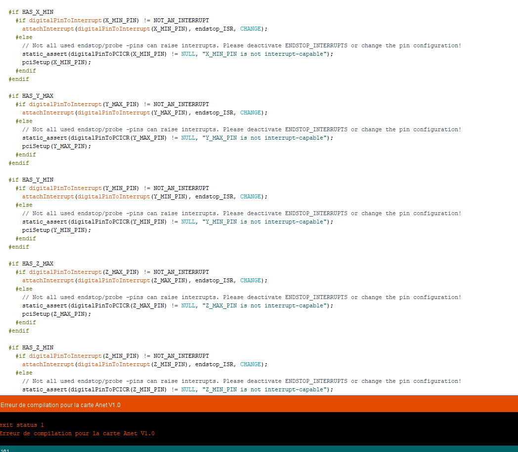This screenshot has height=452, width=518.
Task: Select the static_assert line for Y_MIN_PIN
Action: [x=178, y=222]
